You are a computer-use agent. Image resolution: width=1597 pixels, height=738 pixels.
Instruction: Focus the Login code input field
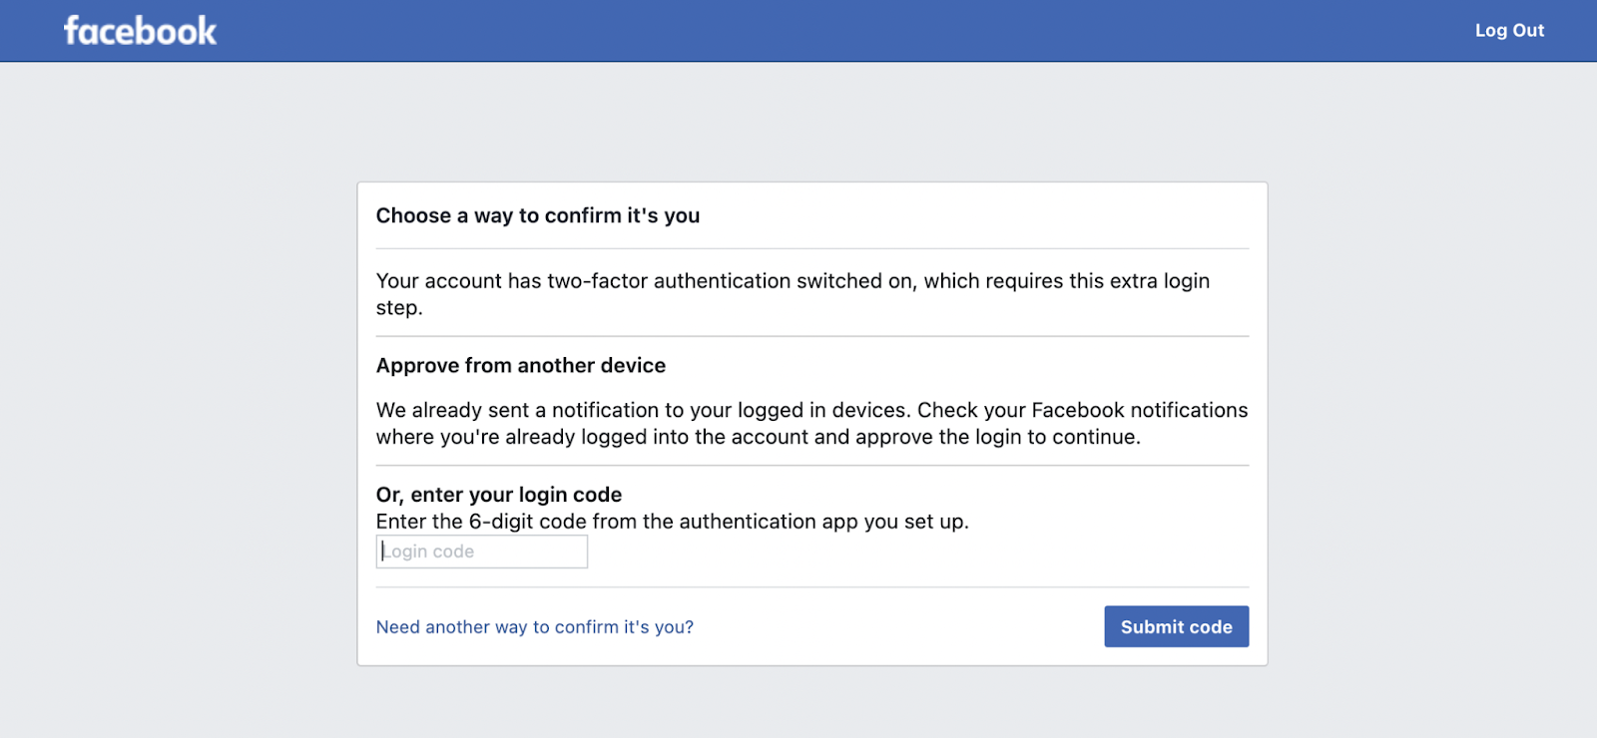(482, 552)
